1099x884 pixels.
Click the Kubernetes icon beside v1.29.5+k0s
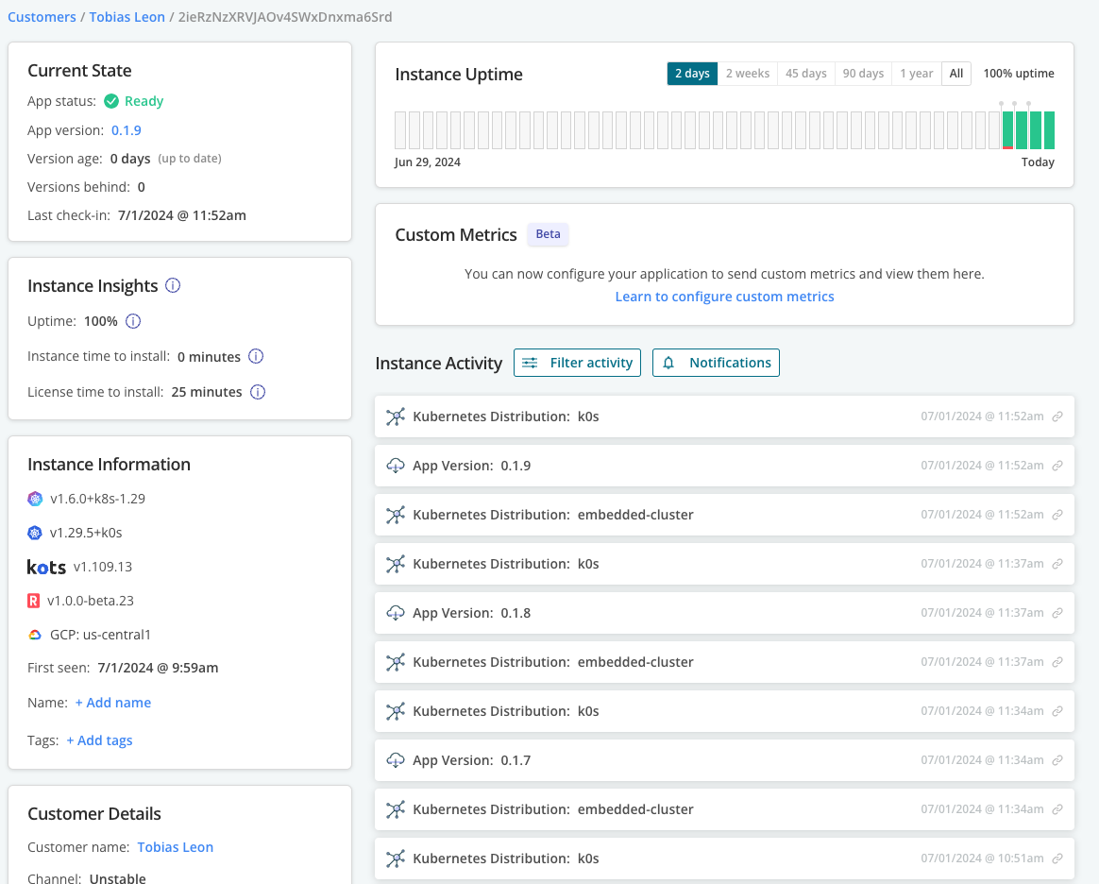(35, 533)
